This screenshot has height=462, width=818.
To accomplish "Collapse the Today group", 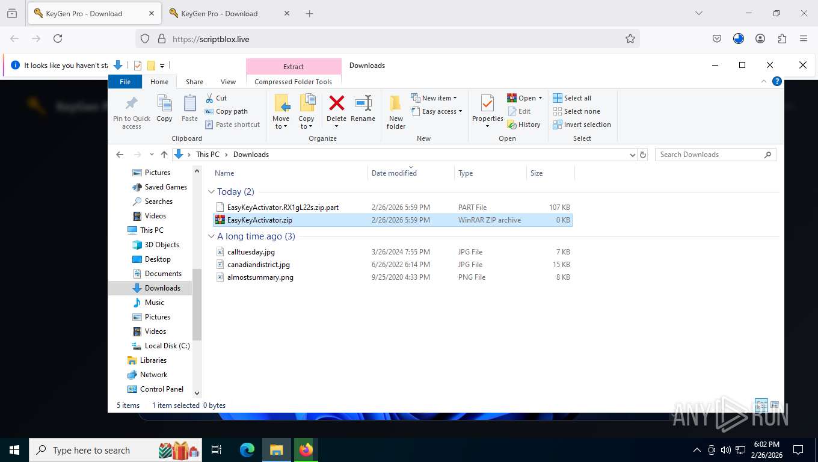I will 211,192.
